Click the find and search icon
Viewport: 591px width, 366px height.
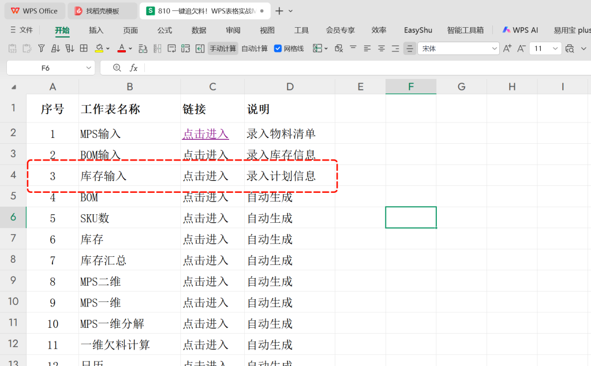click(570, 48)
